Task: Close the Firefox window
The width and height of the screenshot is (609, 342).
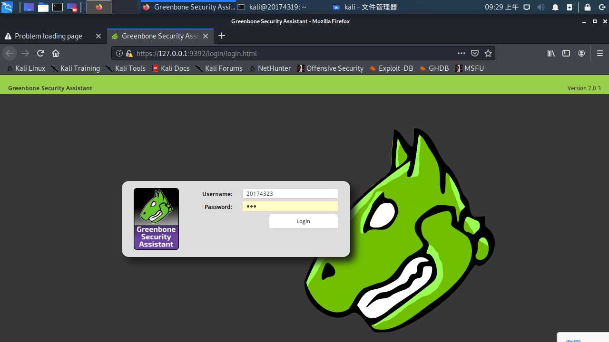Action: (x=605, y=21)
